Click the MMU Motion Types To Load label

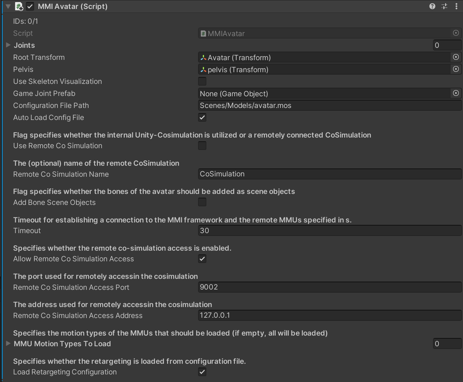coord(62,343)
